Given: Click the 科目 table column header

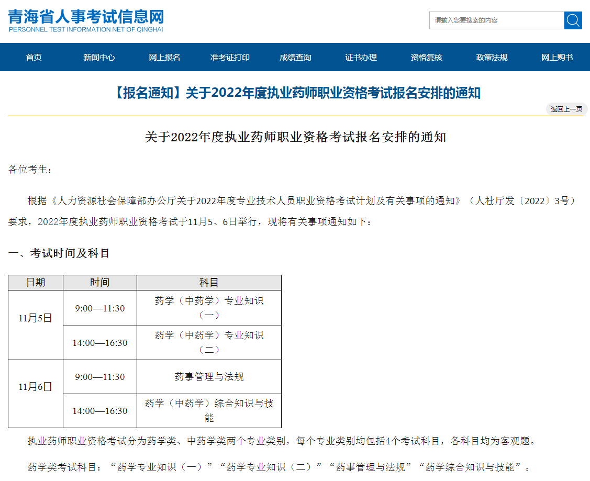Looking at the screenshot, I should click(209, 283).
